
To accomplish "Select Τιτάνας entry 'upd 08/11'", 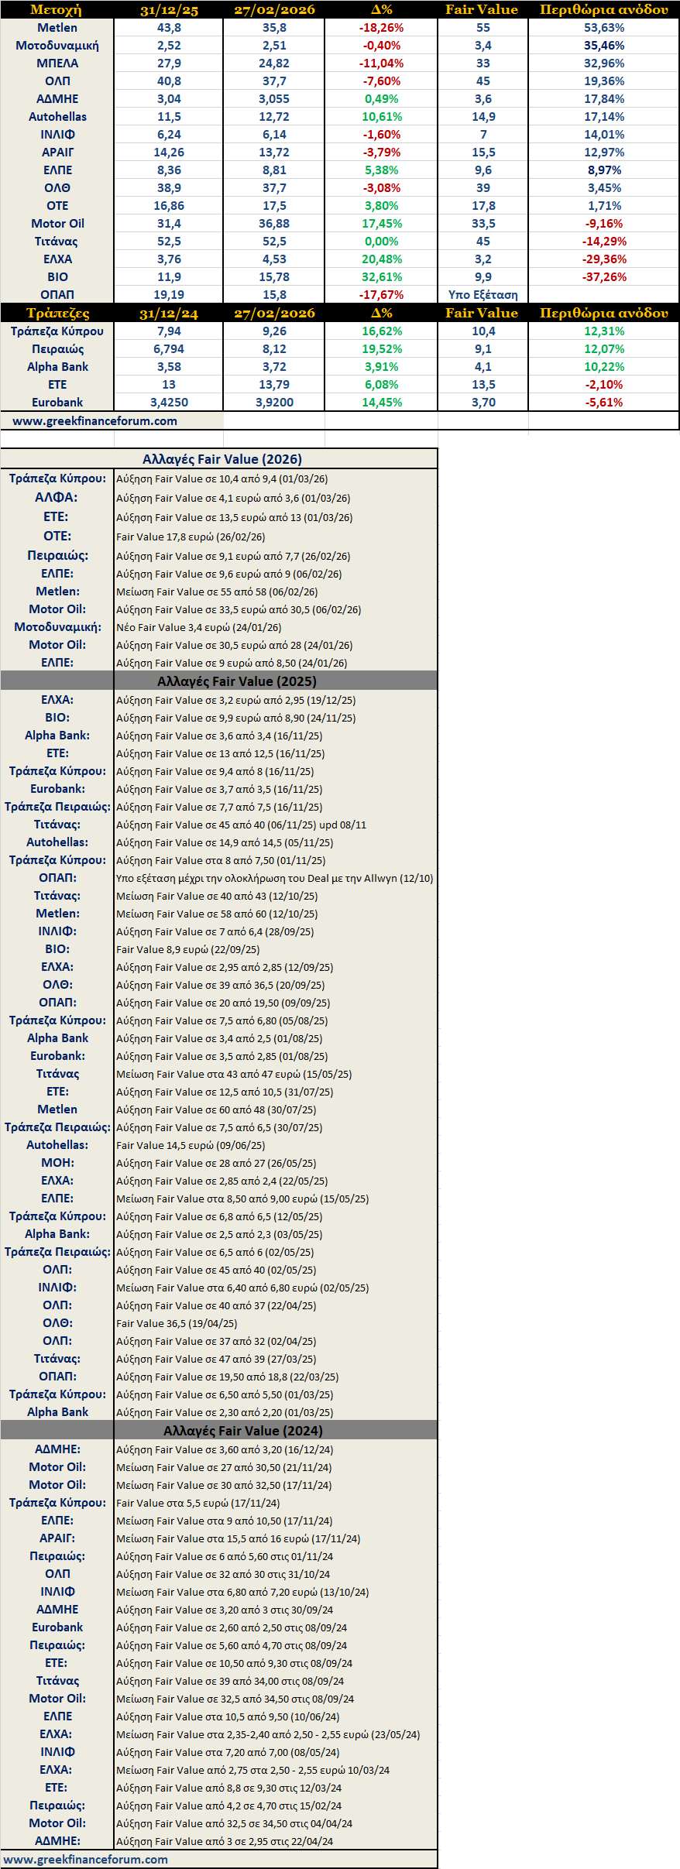I will click(x=242, y=825).
